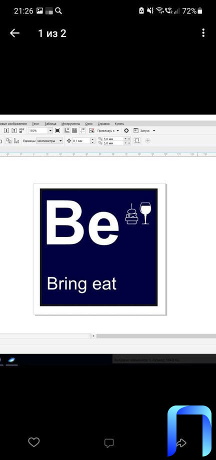Open the Текст menu

point(35,124)
